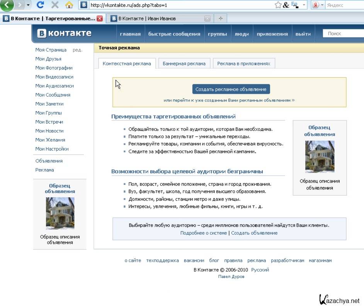This screenshot has height=308, width=364.
Task: Open быстрые сообщения in the top menu
Action: (x=174, y=34)
